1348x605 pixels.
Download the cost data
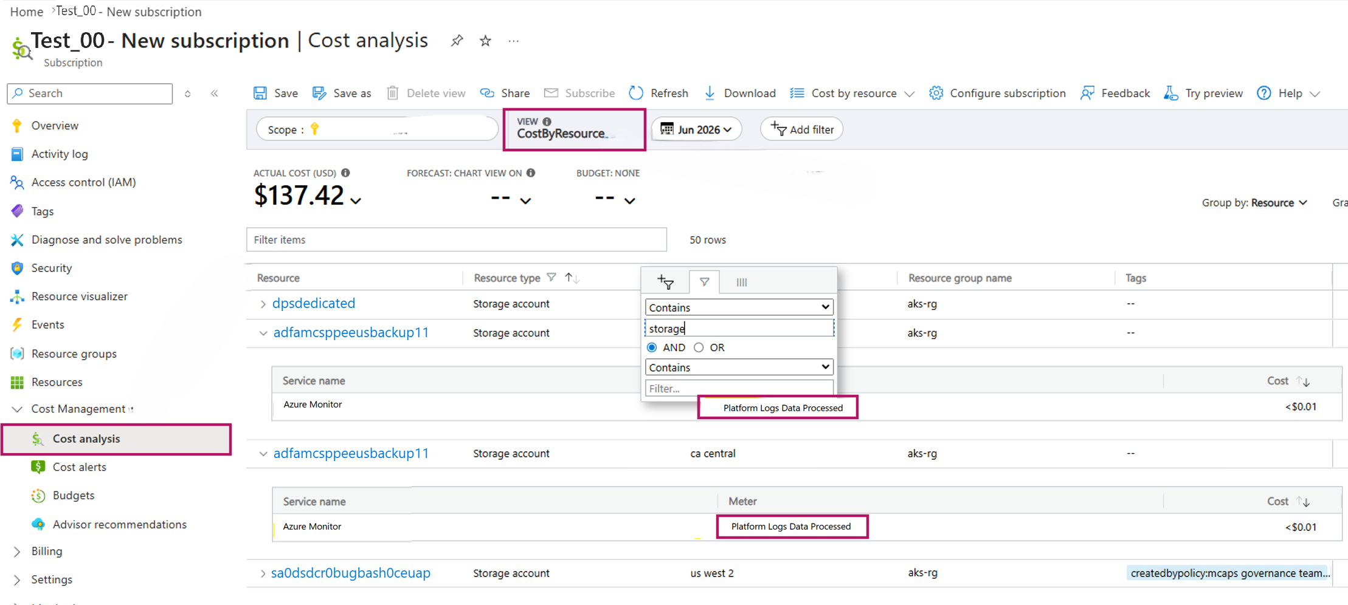(740, 93)
